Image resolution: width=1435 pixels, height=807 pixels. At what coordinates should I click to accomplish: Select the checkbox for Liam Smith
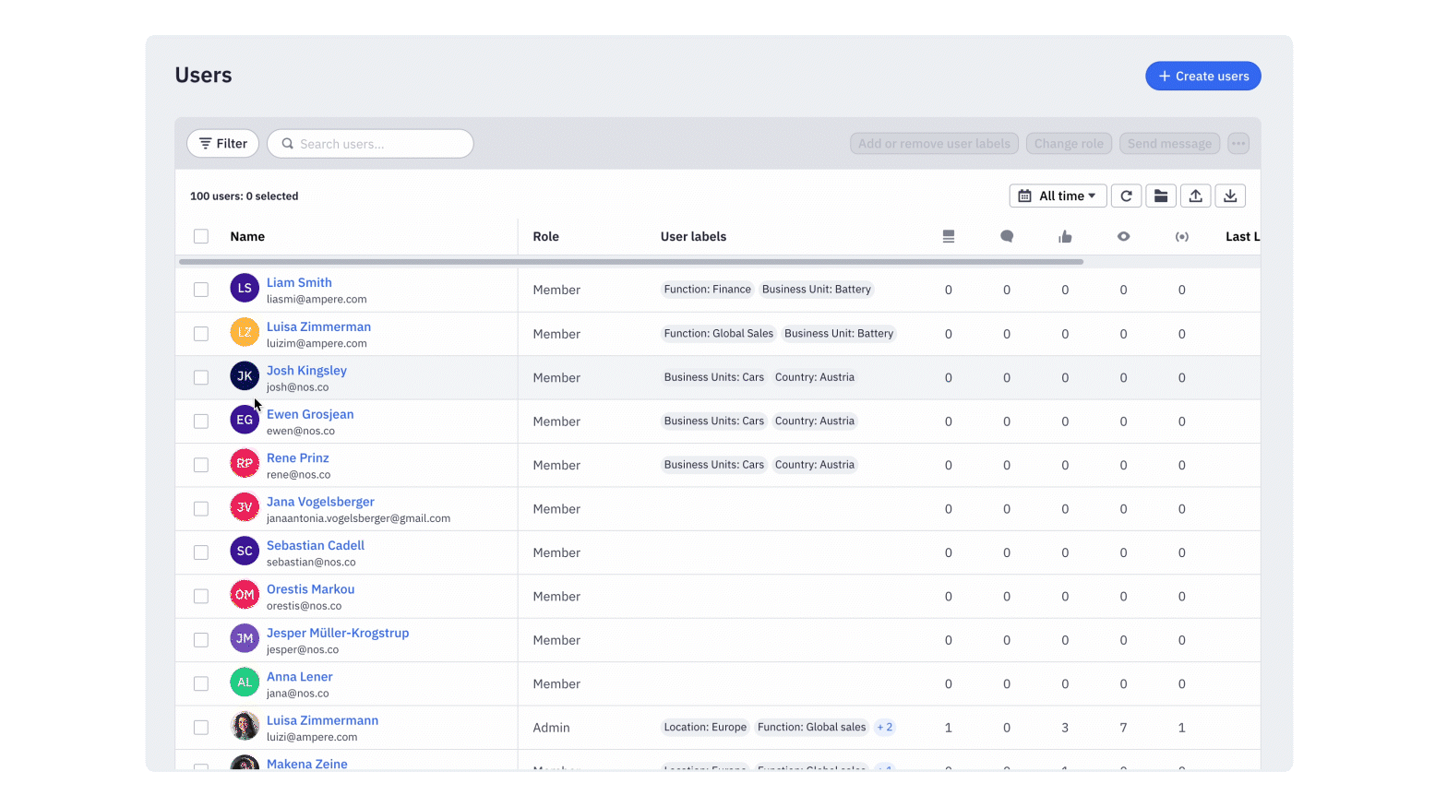pyautogui.click(x=201, y=290)
